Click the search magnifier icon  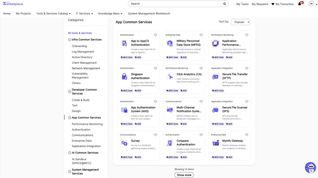click(225, 4)
